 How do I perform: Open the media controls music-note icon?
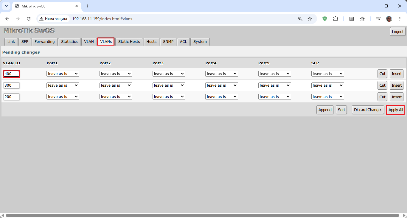378,19
